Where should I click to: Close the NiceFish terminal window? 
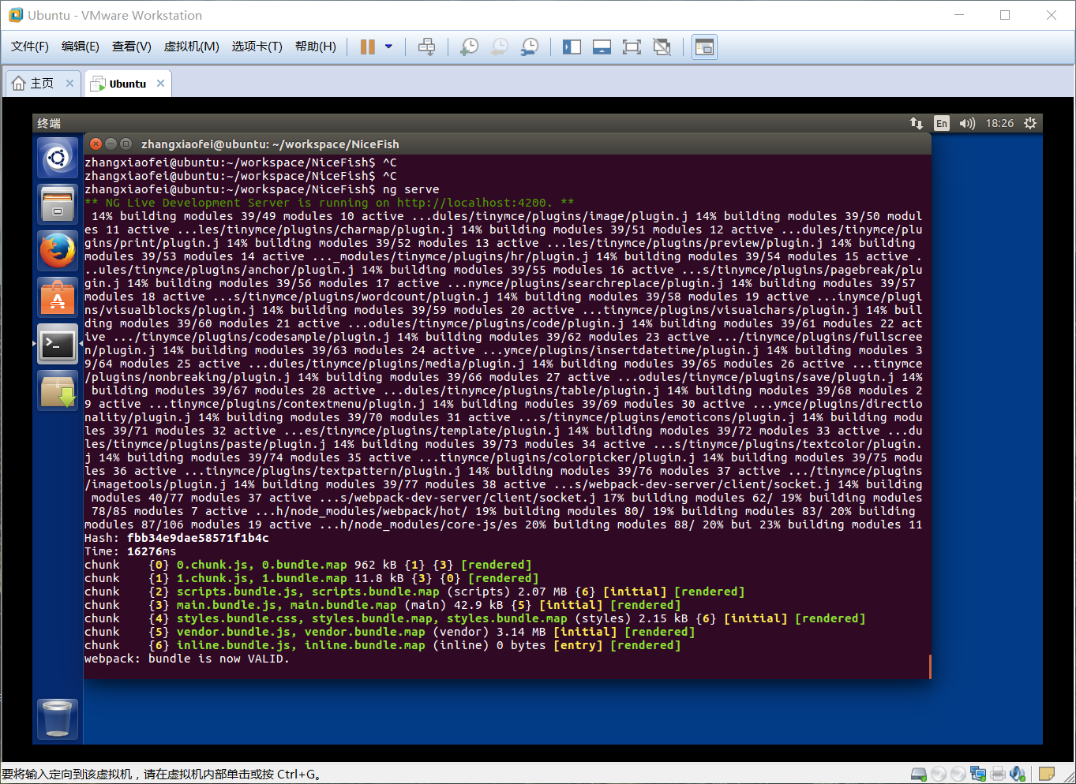96,144
